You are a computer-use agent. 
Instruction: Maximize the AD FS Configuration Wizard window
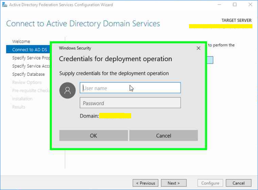pos(235,5)
